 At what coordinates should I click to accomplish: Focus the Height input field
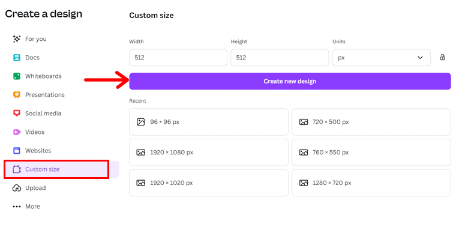pos(280,58)
